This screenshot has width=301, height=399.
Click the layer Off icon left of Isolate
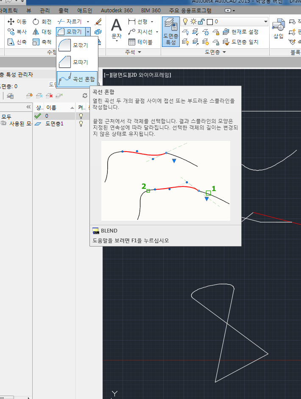click(185, 32)
